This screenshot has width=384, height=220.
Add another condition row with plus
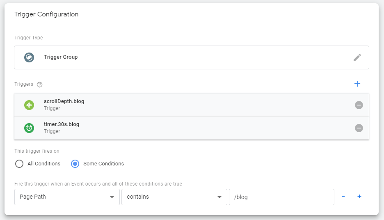tap(359, 197)
